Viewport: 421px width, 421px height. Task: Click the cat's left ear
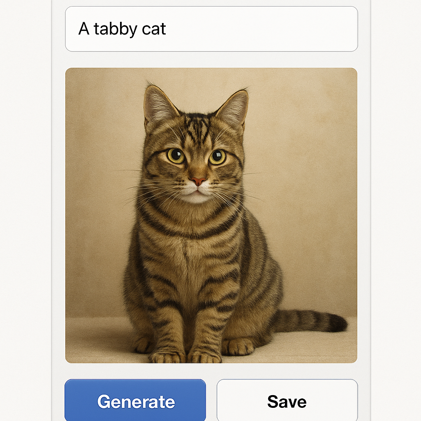pyautogui.click(x=157, y=104)
